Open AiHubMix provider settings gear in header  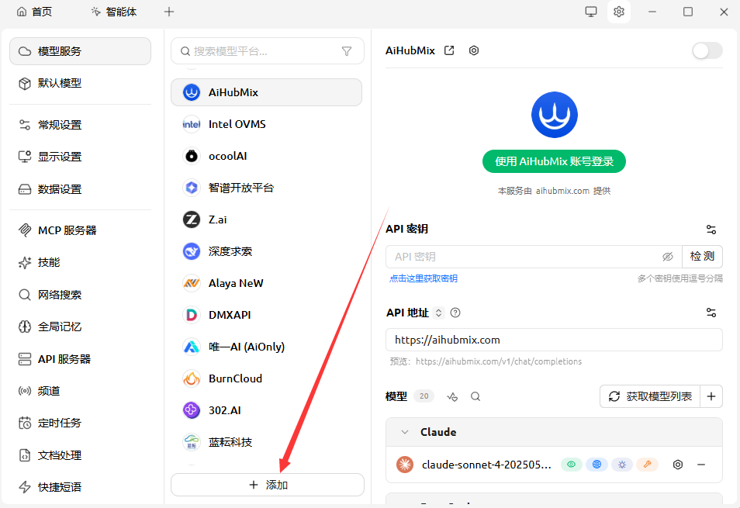point(474,50)
